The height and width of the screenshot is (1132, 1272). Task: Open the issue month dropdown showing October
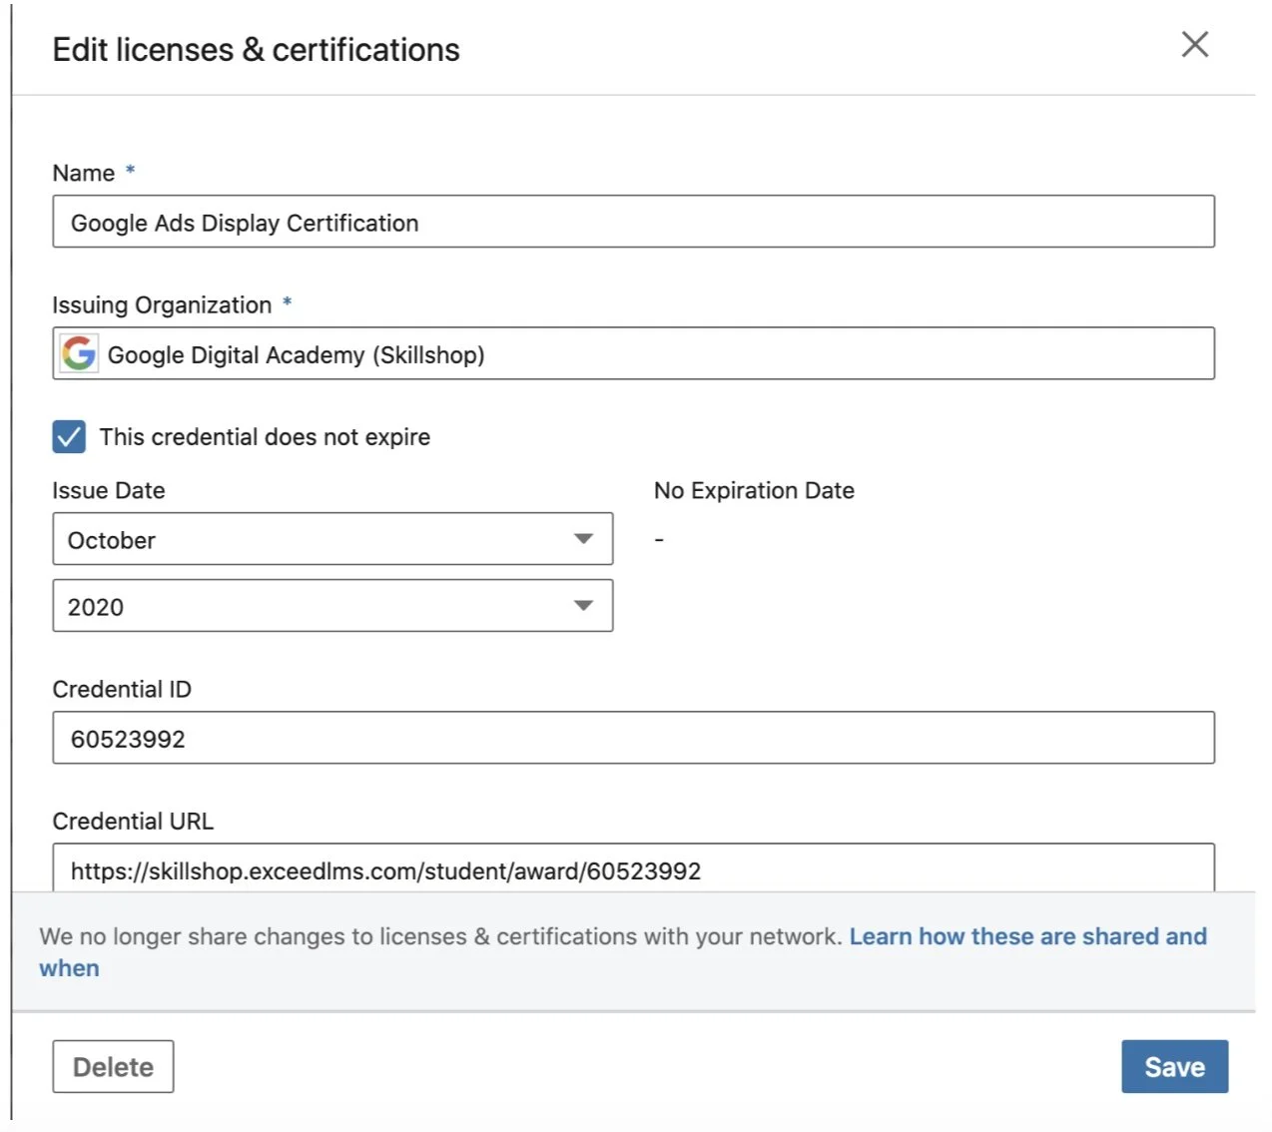[331, 539]
